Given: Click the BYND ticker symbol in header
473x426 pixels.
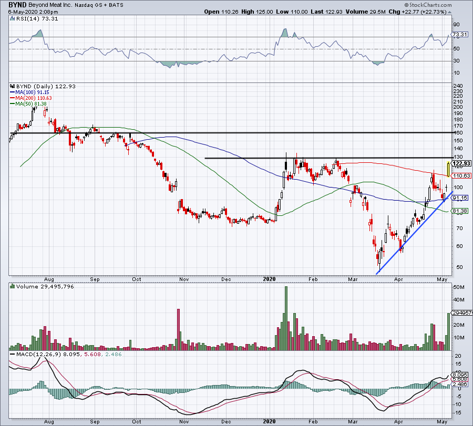Looking at the screenshot, I should (18, 5).
